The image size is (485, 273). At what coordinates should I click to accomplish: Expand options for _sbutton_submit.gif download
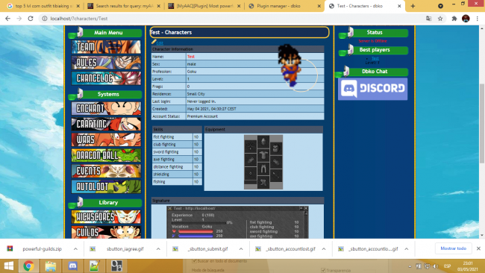241,249
